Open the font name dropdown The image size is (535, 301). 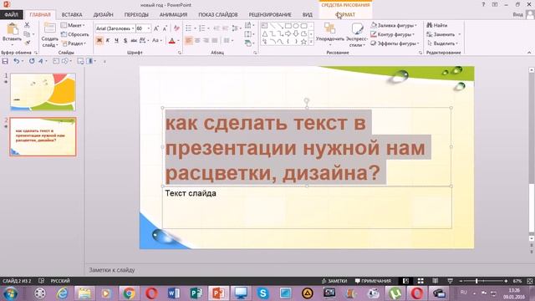pyautogui.click(x=133, y=28)
